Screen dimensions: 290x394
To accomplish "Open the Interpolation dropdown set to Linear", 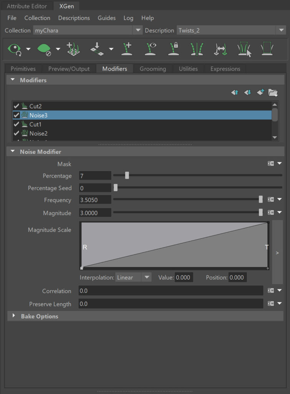I will [x=133, y=277].
